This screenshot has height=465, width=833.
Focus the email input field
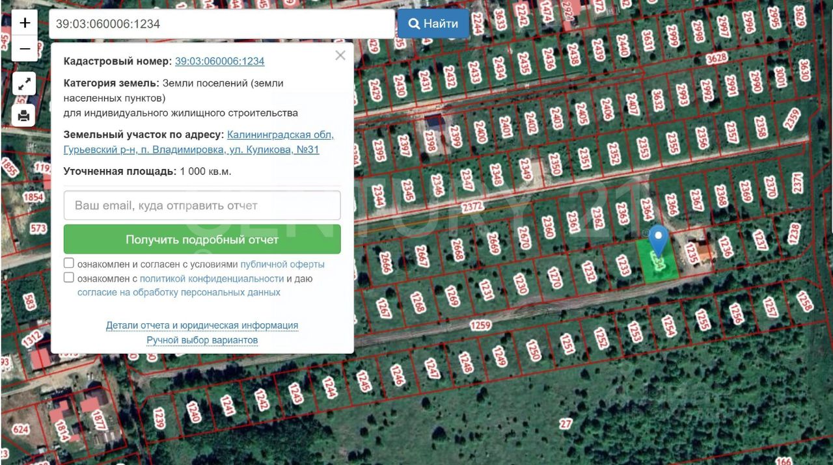coord(202,206)
